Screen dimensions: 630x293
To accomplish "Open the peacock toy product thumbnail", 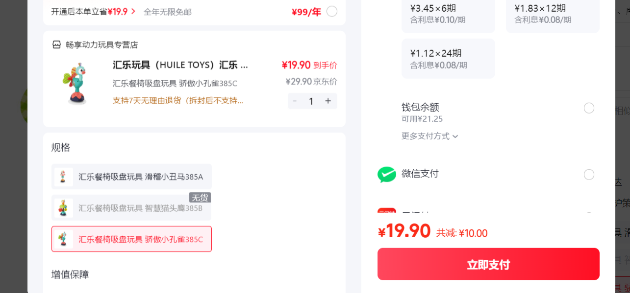I will [75, 83].
